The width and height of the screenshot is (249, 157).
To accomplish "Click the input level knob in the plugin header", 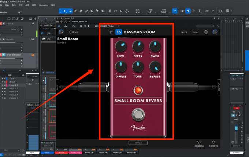I will [61, 32].
